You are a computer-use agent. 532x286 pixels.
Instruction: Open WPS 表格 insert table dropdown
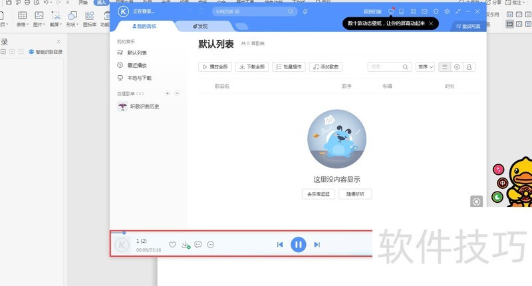(23, 19)
